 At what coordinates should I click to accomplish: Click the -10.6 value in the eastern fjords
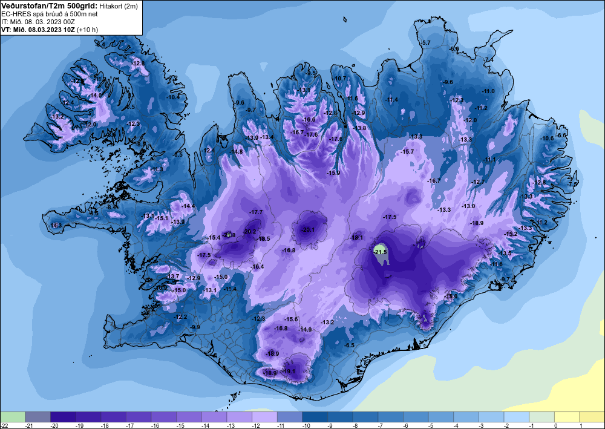click(547, 138)
